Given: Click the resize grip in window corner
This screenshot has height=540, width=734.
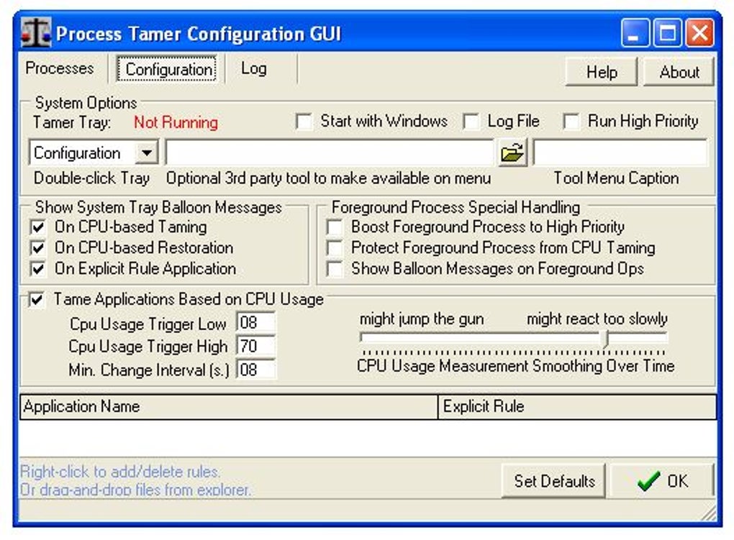Looking at the screenshot, I should coord(709,512).
